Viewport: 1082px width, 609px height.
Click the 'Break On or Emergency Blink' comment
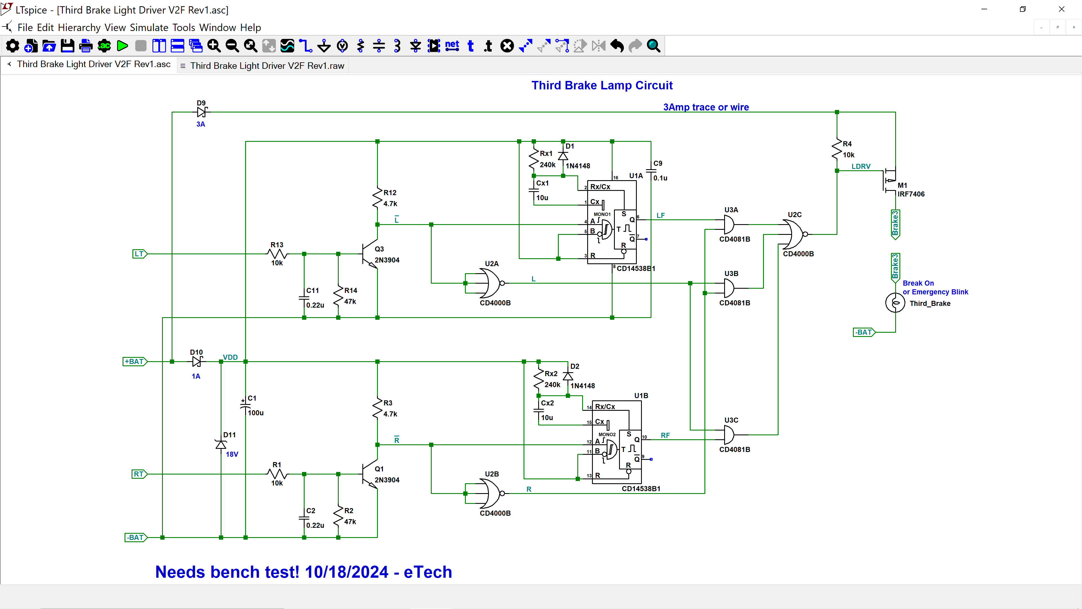[935, 288]
